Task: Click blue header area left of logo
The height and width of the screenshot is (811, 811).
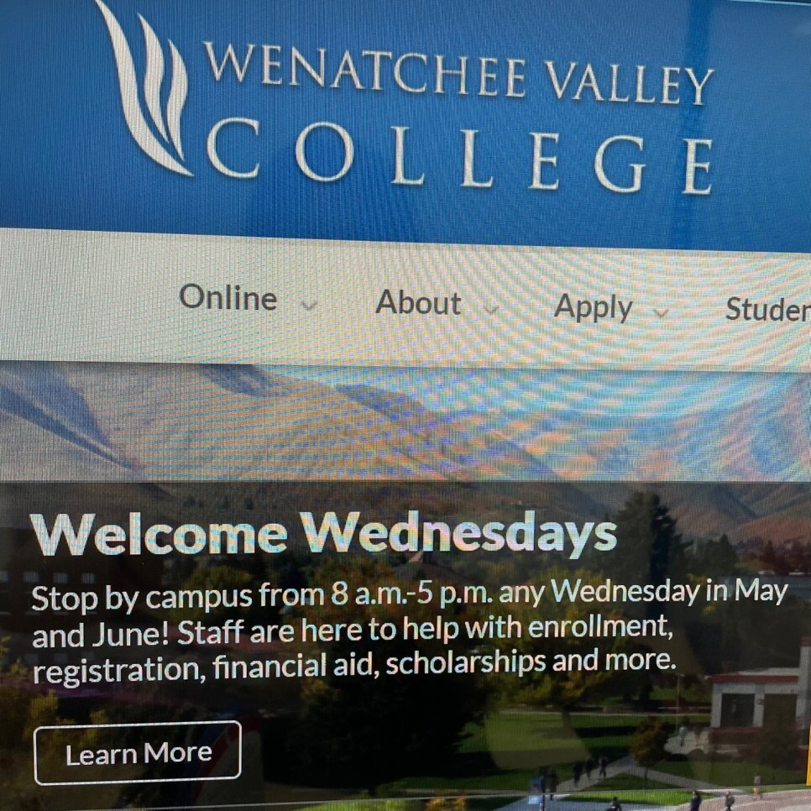Action: click(x=46, y=103)
